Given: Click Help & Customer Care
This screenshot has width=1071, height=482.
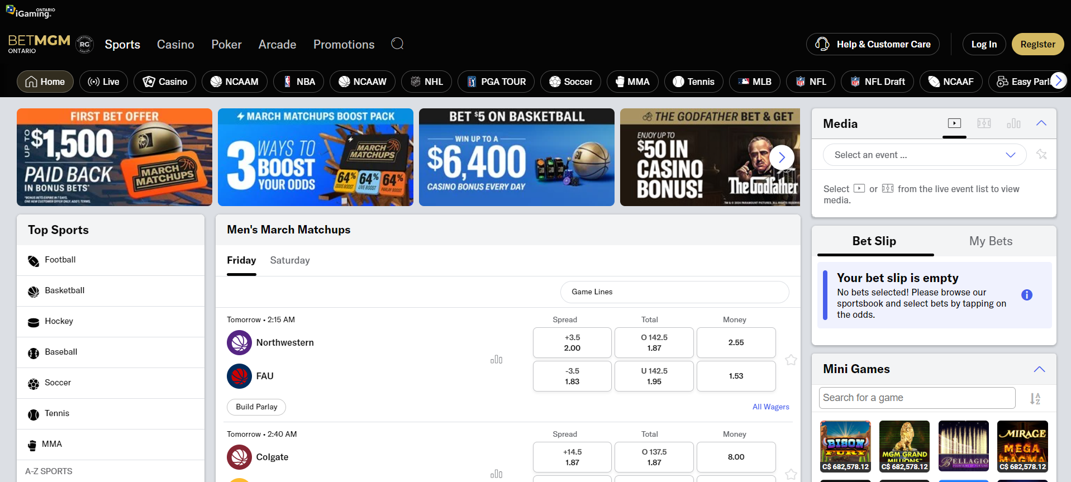Looking at the screenshot, I should pos(873,44).
